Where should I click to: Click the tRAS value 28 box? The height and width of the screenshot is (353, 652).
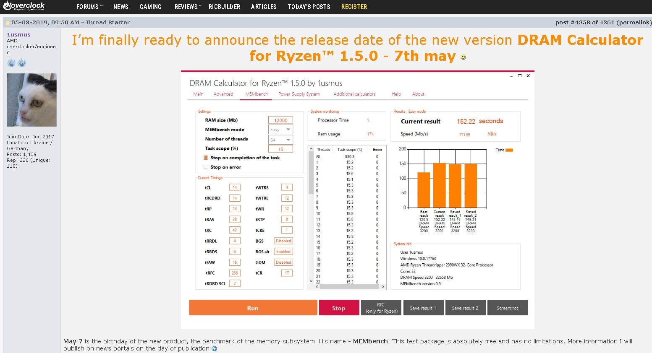point(235,219)
